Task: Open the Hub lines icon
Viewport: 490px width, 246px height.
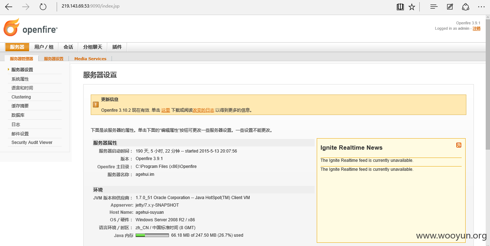Action: click(434, 7)
